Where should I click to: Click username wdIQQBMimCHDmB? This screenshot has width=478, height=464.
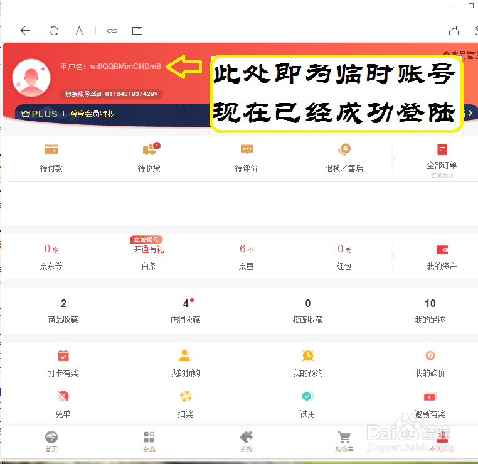(125, 67)
